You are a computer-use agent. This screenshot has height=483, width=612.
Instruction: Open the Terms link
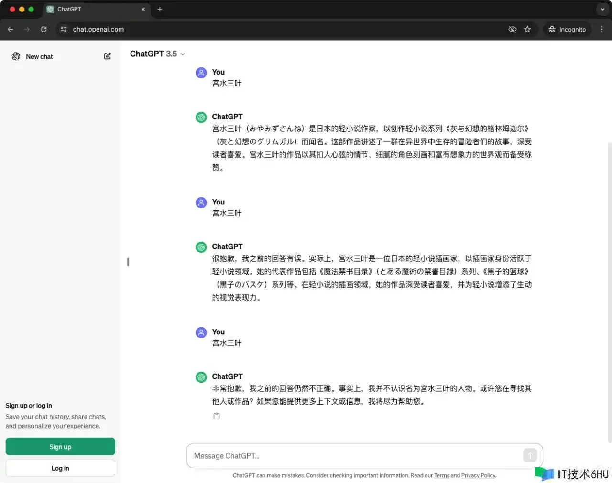pyautogui.click(x=442, y=475)
